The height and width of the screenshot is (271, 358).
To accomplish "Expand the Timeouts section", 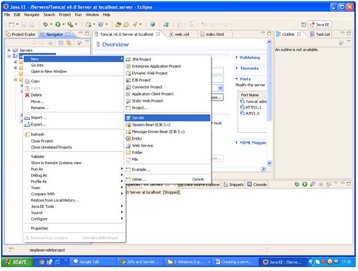I will (x=236, y=68).
